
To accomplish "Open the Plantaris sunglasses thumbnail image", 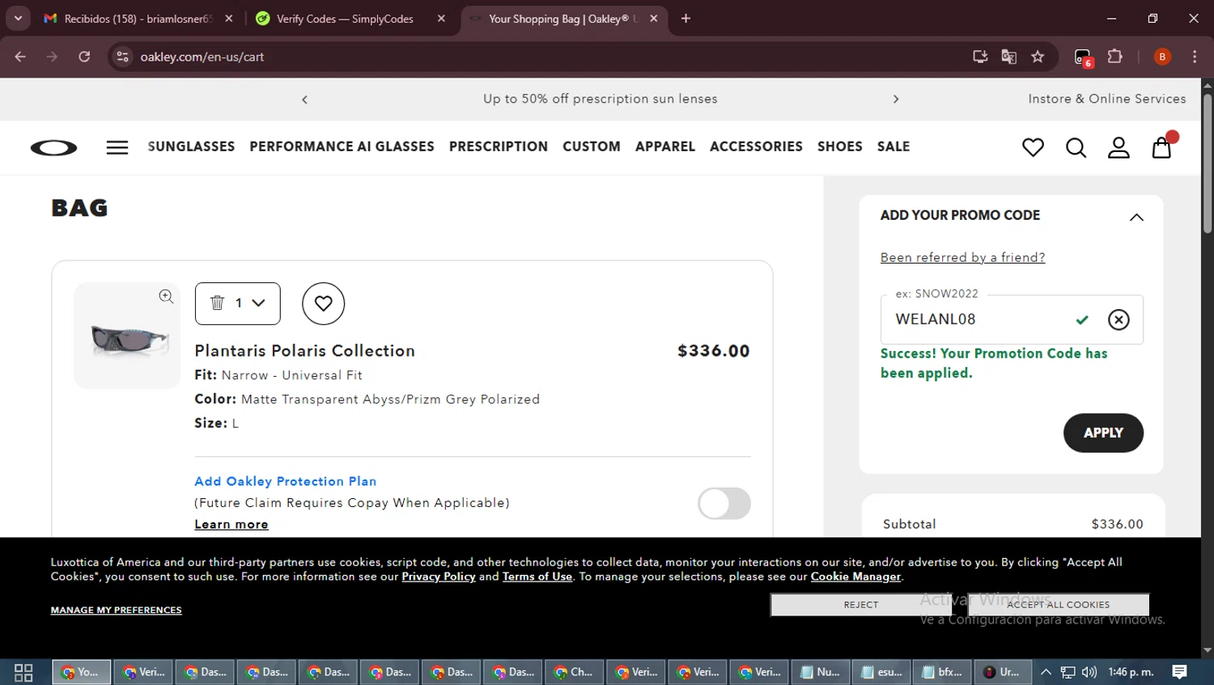I will pos(127,336).
